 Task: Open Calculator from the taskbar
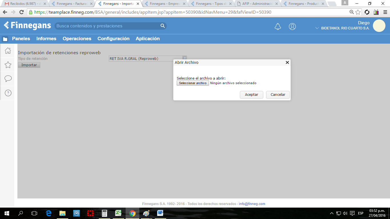pos(104,213)
